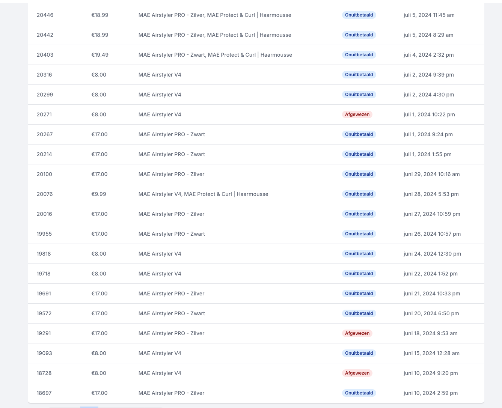Select €8.00 amount of order 20316

99,75
